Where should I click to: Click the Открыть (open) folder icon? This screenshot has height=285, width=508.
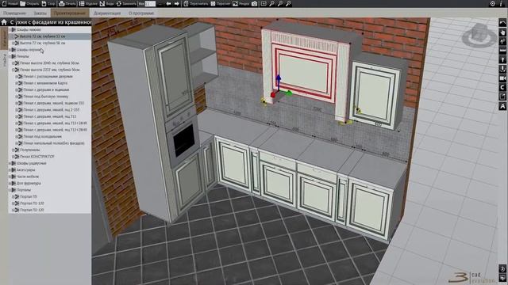23,3
